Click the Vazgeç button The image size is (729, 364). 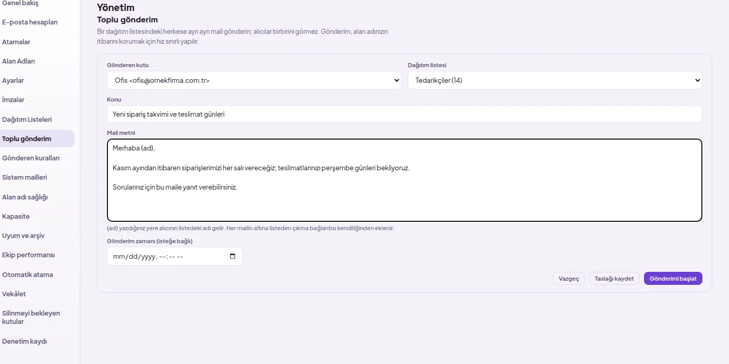pos(569,279)
